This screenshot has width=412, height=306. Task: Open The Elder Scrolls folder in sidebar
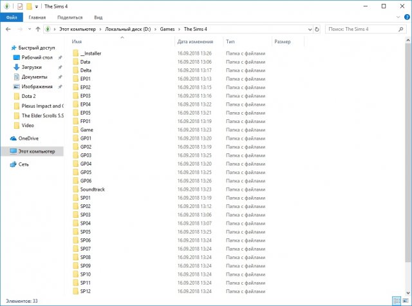pyautogui.click(x=42, y=115)
